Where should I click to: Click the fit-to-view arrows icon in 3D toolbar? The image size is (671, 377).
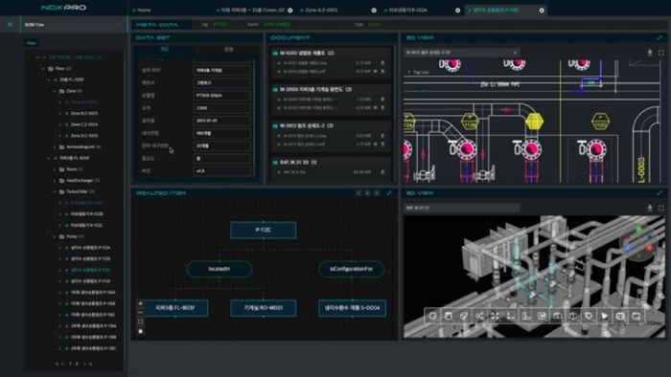496,317
